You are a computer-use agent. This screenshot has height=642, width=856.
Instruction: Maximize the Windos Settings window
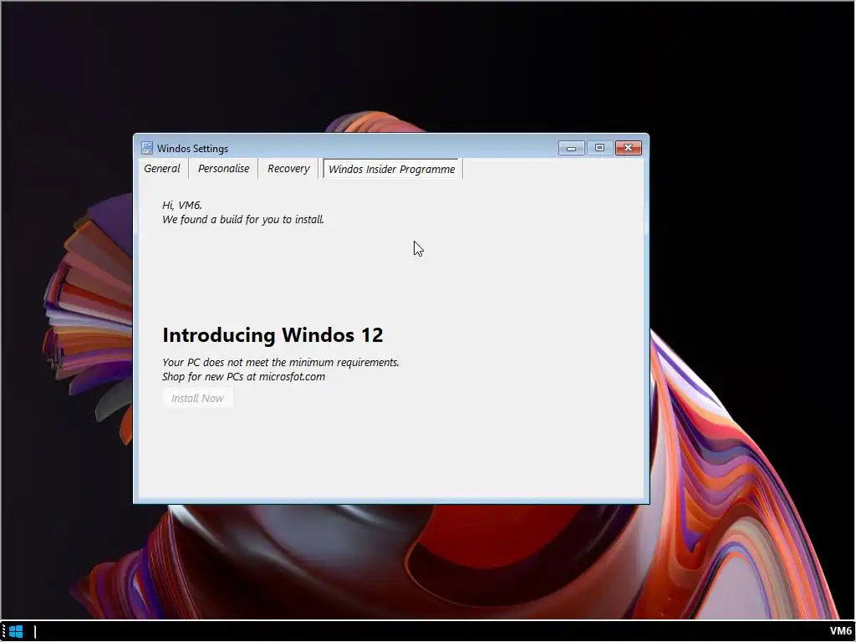pyautogui.click(x=599, y=148)
